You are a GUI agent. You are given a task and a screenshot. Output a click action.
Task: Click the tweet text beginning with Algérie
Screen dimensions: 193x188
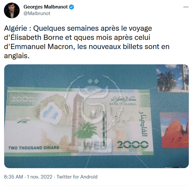point(87,42)
